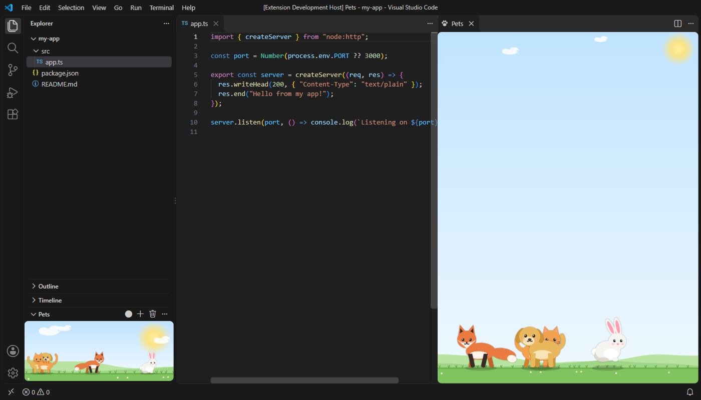Image resolution: width=701 pixels, height=400 pixels.
Task: Collapse the Pets section in Explorer
Action: (x=34, y=314)
